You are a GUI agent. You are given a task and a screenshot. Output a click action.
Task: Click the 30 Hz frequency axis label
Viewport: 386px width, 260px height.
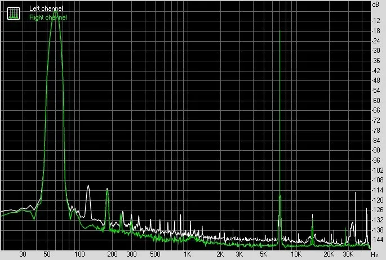point(23,254)
